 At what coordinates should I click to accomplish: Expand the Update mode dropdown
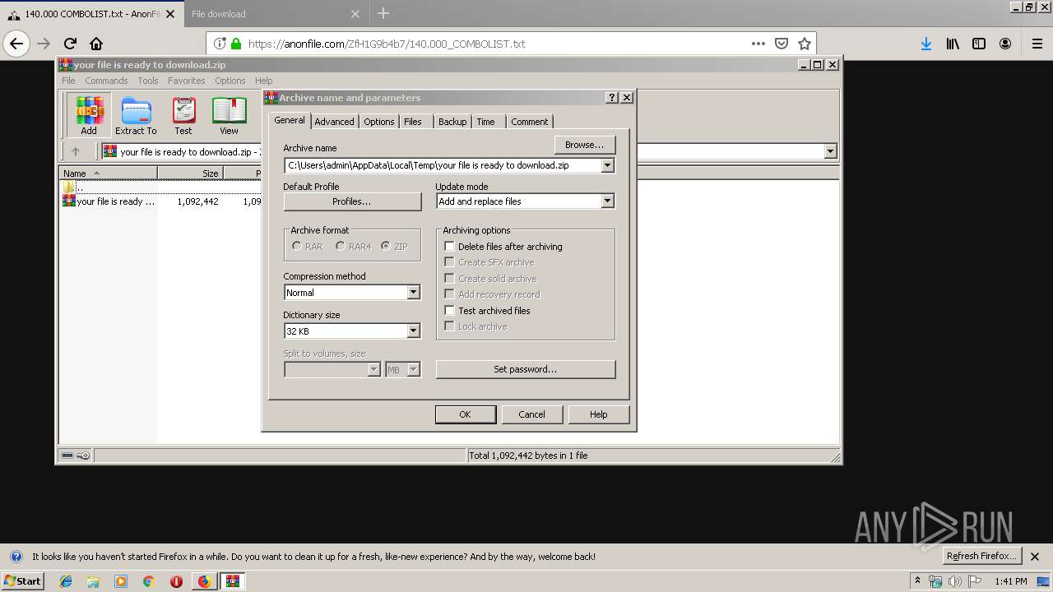pyautogui.click(x=607, y=201)
